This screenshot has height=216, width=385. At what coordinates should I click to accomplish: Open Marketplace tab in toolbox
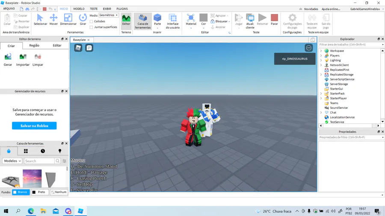coord(9,151)
